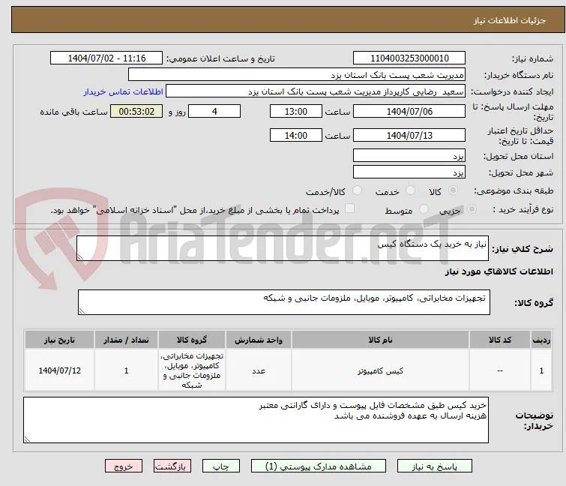
Task: Select the کالا radio button
Action: 453,190
